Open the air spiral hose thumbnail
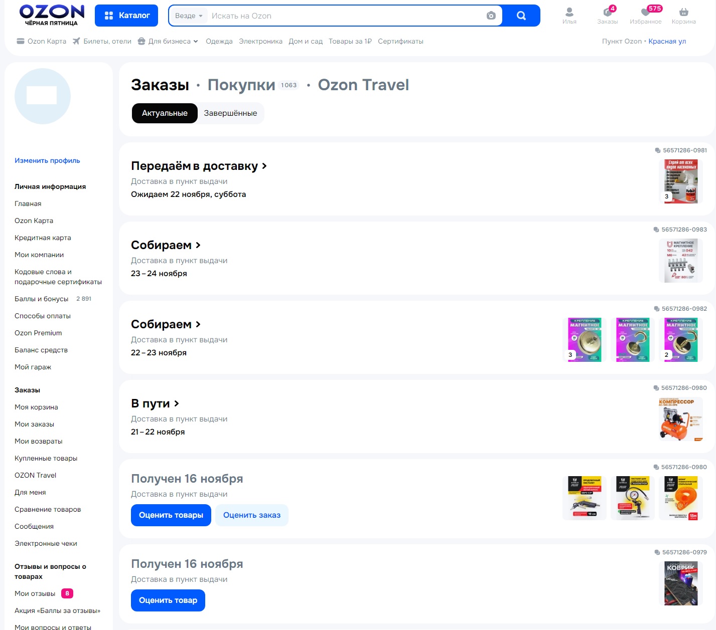 pos(681,498)
